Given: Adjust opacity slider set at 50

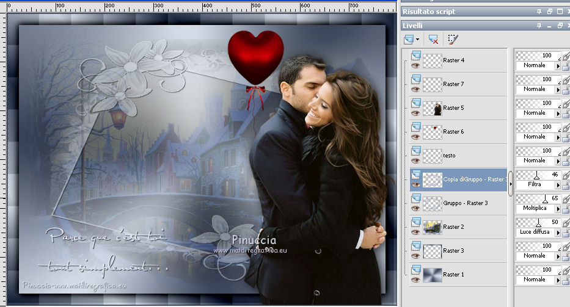Looking at the screenshot, I should 538,223.
